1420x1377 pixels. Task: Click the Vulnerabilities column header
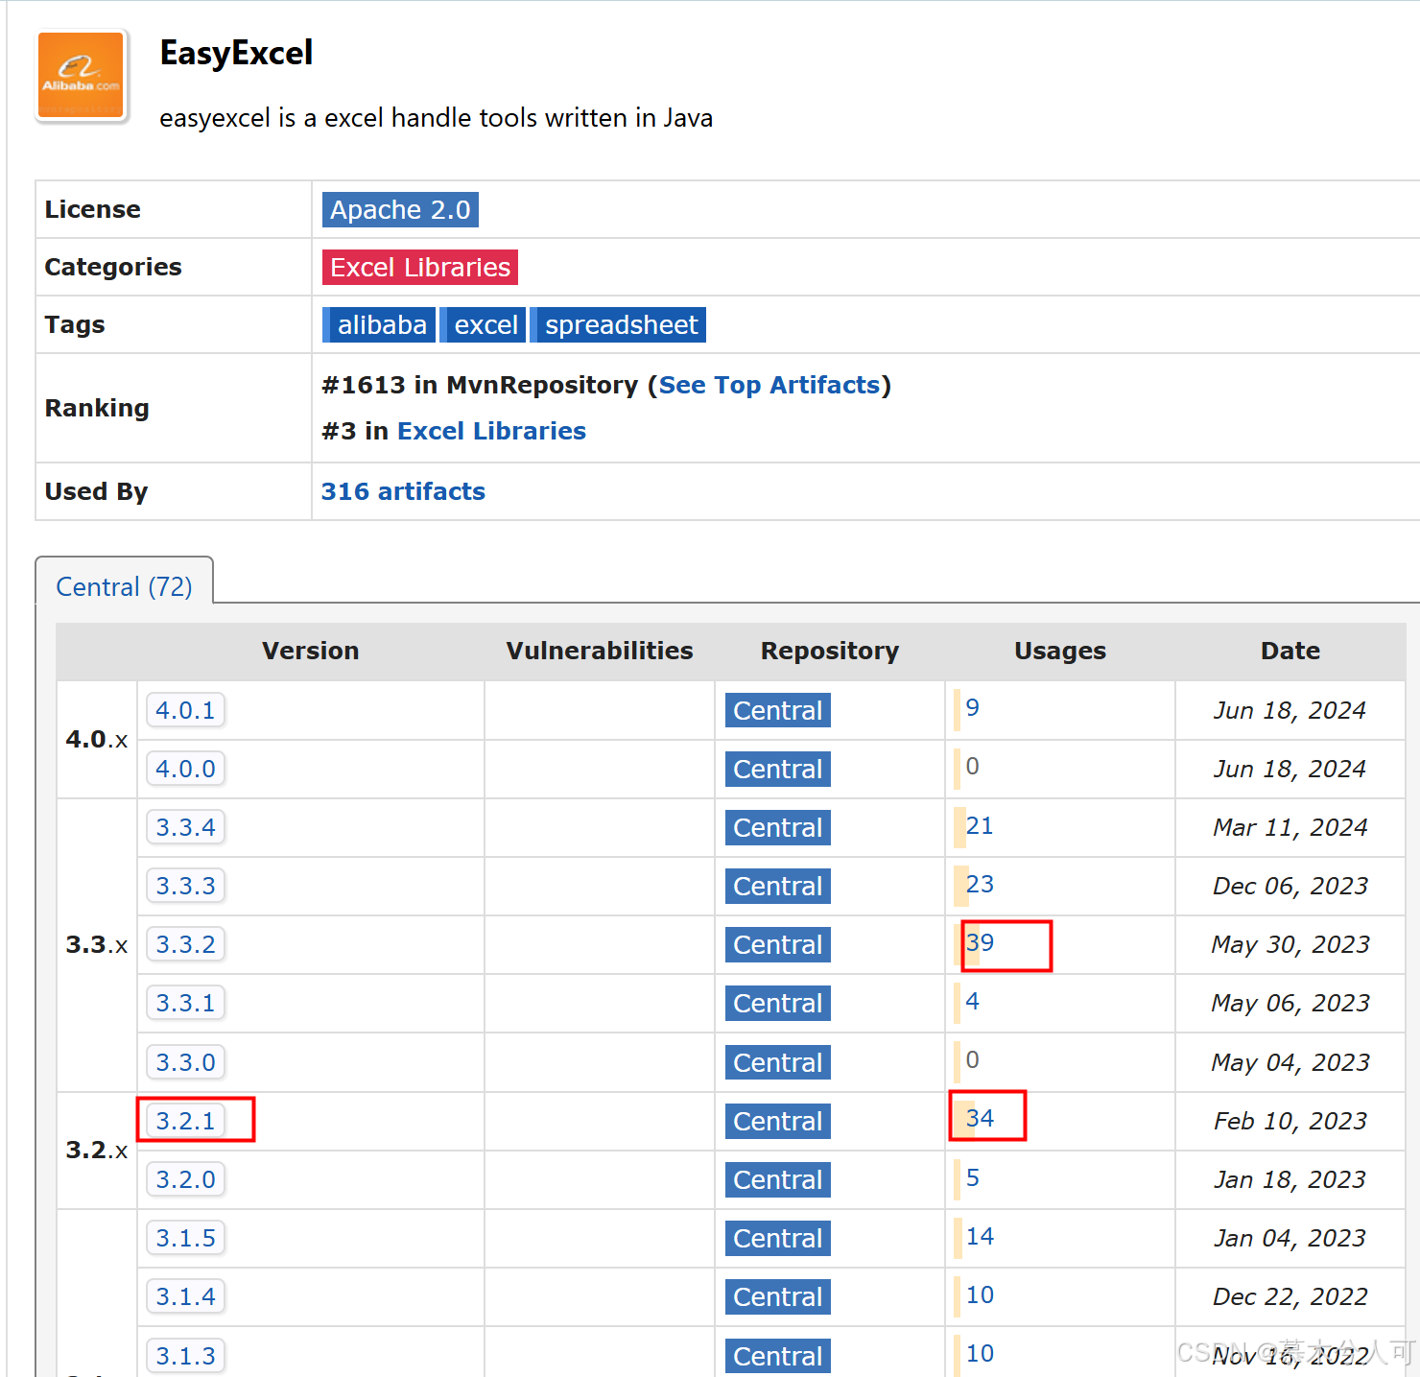pos(600,651)
